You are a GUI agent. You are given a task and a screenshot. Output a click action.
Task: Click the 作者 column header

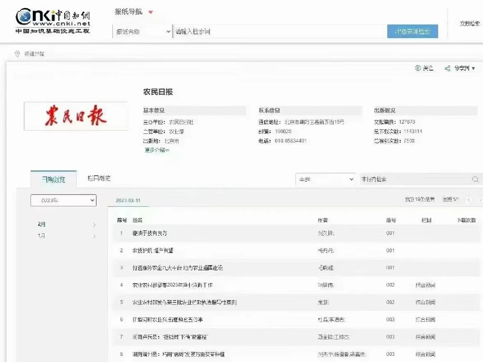pyautogui.click(x=323, y=220)
